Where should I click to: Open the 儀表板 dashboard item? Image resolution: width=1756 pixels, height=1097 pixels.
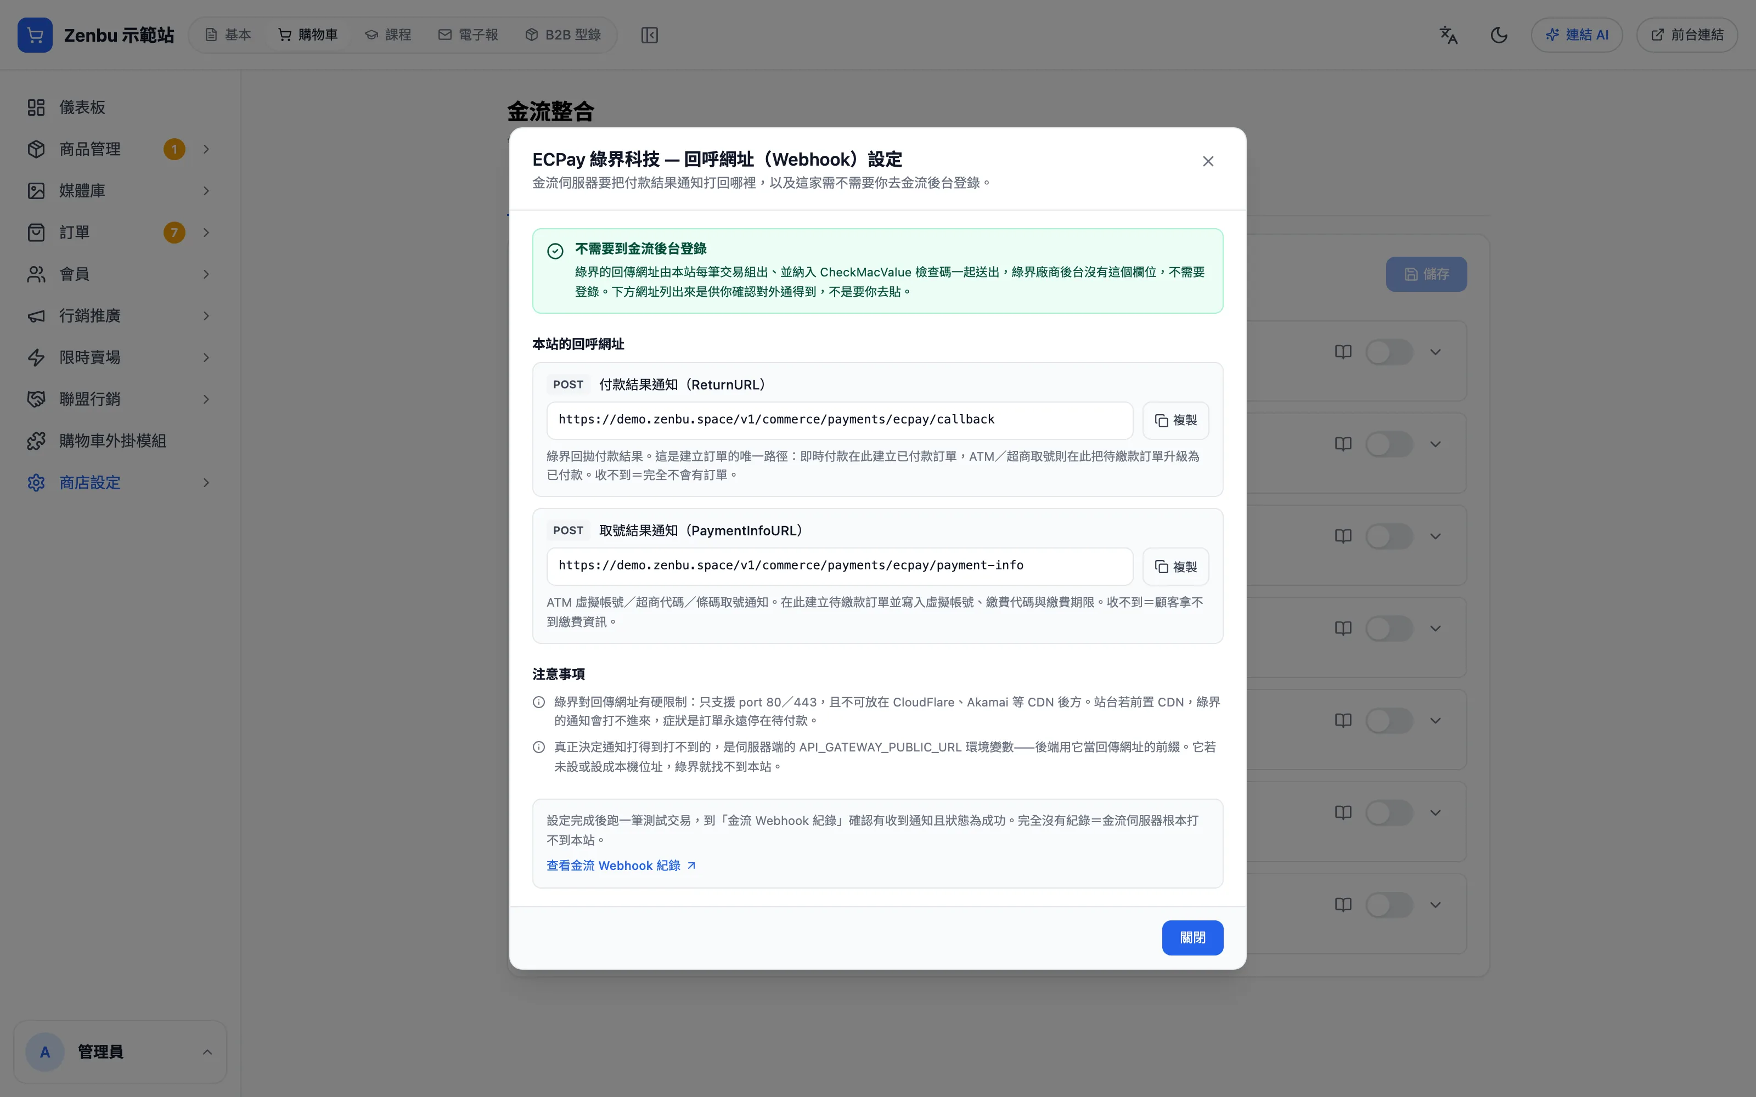(120, 108)
